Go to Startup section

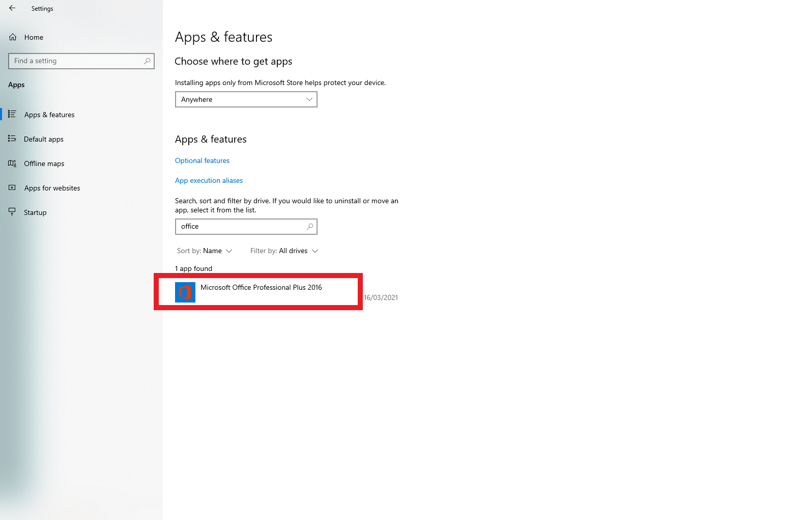81,212
